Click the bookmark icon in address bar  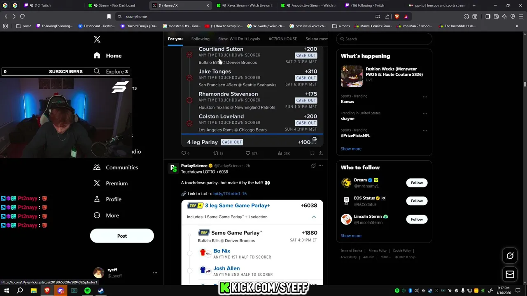(109, 16)
